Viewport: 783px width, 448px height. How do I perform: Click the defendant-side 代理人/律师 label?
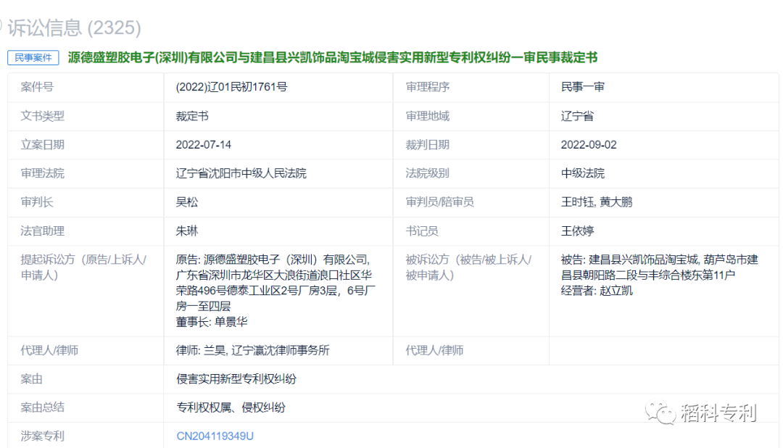point(434,351)
